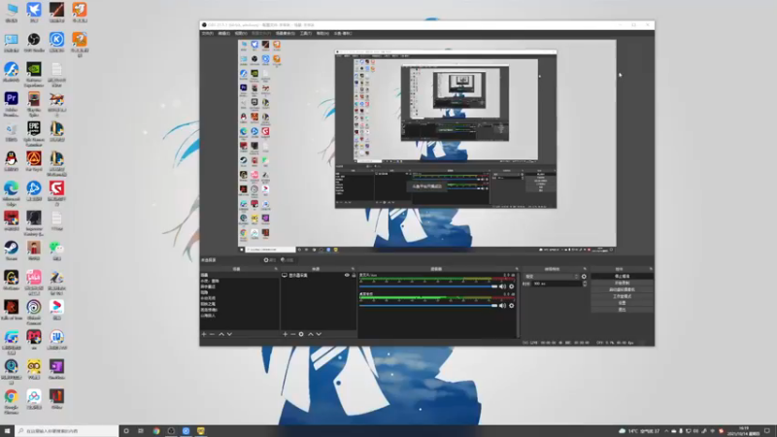777x437 pixels.
Task: Pop out the audio mixer dock icon
Action: tap(517, 269)
